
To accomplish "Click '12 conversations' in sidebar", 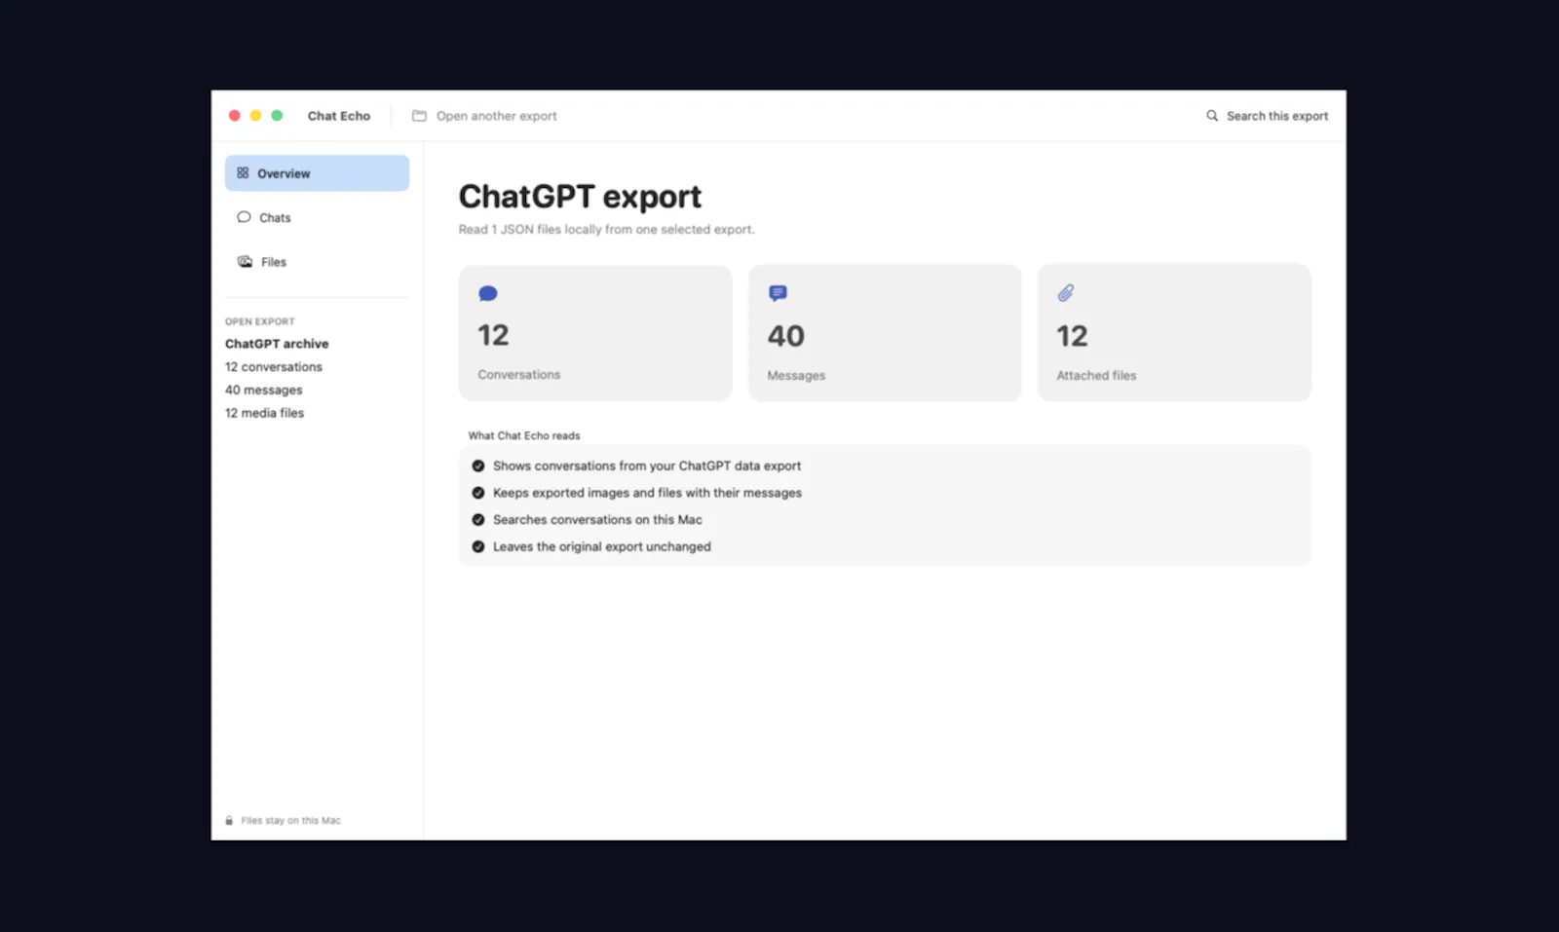I will click(x=274, y=367).
